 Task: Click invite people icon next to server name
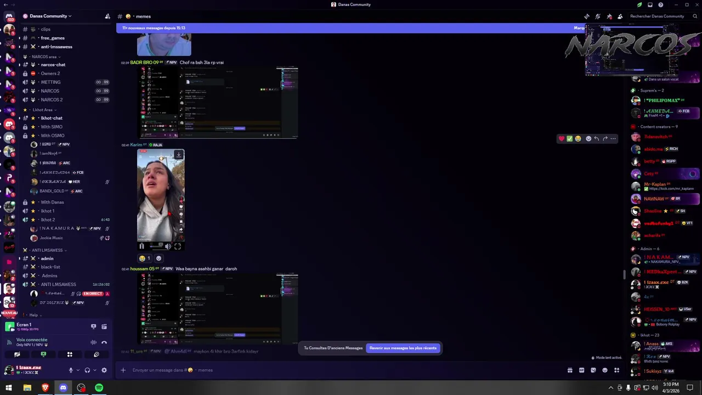click(x=107, y=16)
